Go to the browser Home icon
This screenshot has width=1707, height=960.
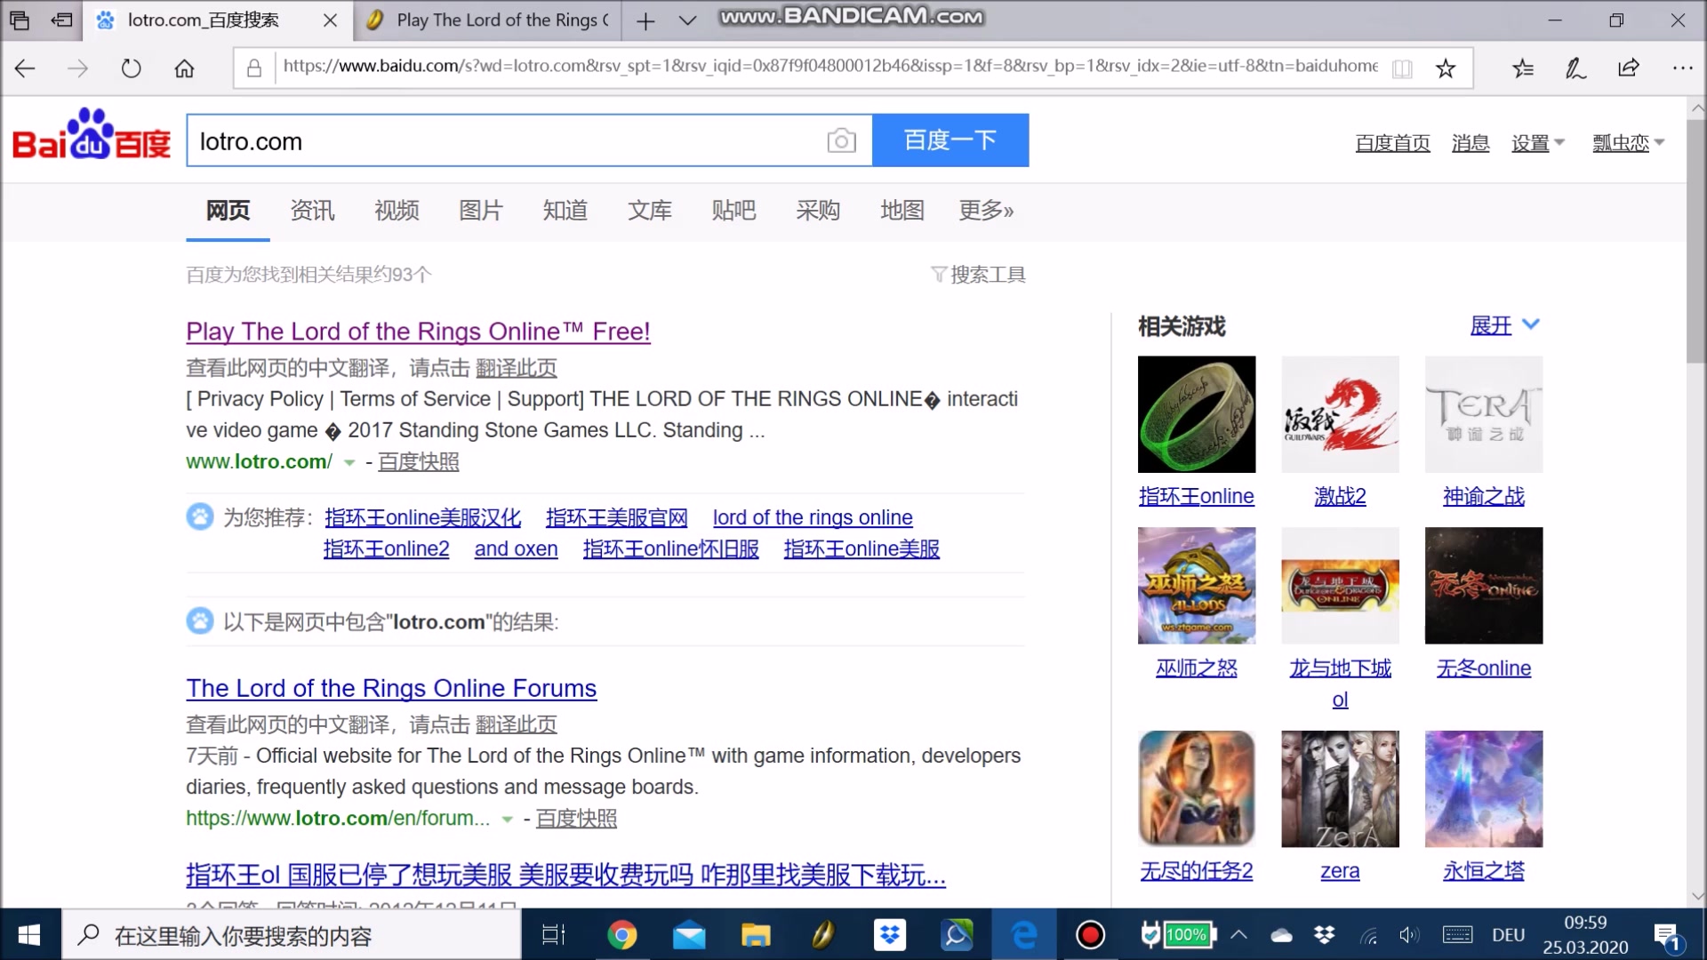point(184,68)
